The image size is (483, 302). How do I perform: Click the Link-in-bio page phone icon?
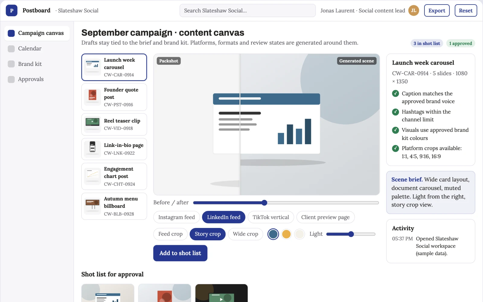[x=92, y=149]
